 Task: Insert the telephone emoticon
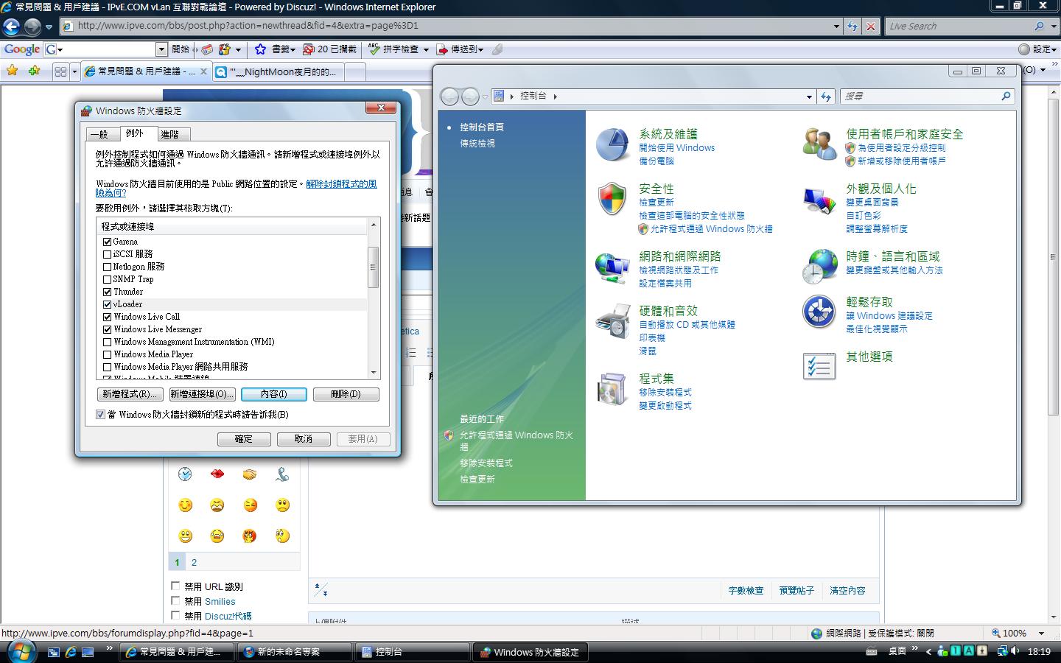pos(282,474)
